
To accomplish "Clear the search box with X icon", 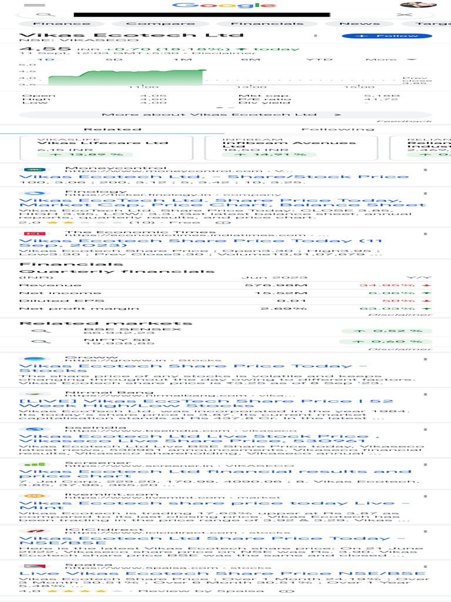I will tap(404, 15).
